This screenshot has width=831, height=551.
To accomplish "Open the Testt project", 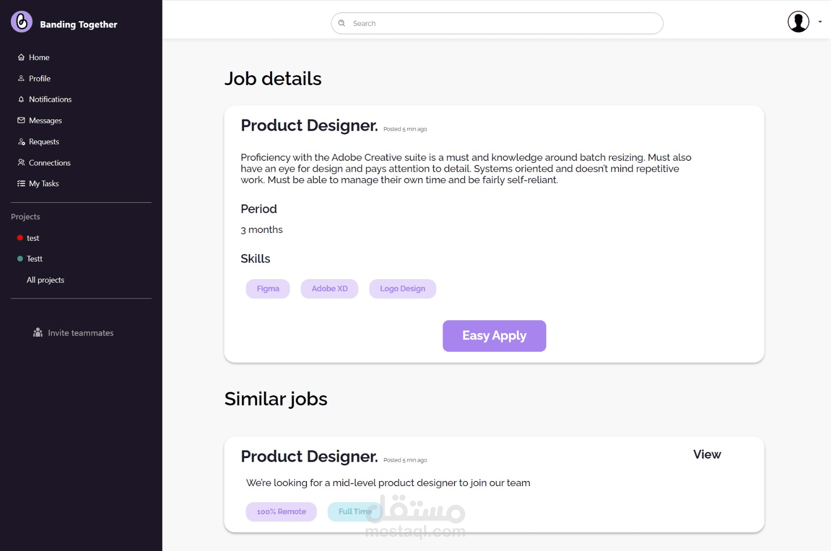I will coord(34,259).
